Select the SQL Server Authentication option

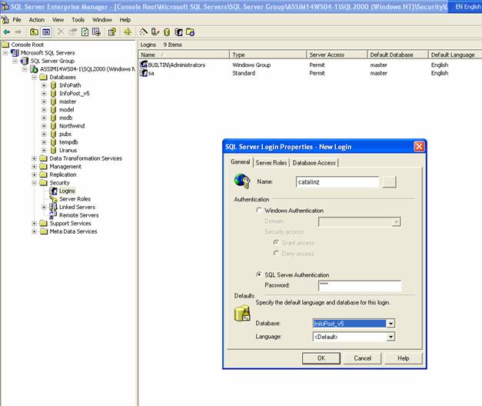tap(259, 275)
